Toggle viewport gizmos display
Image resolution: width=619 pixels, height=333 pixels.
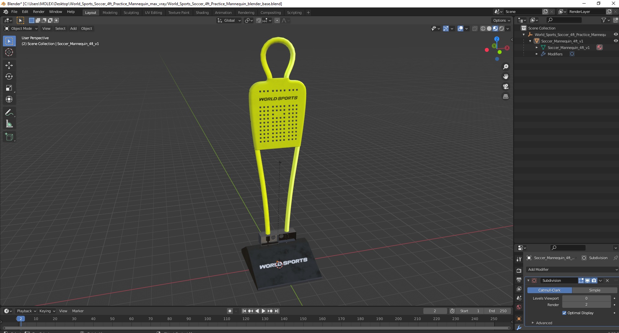446,29
